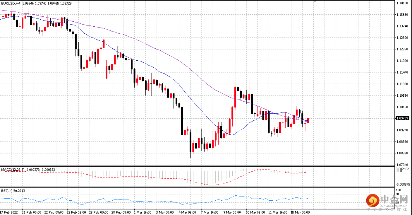The image size is (412, 215).
Task: Click the 1.13240 price axis label
Action: pyautogui.click(x=402, y=26)
